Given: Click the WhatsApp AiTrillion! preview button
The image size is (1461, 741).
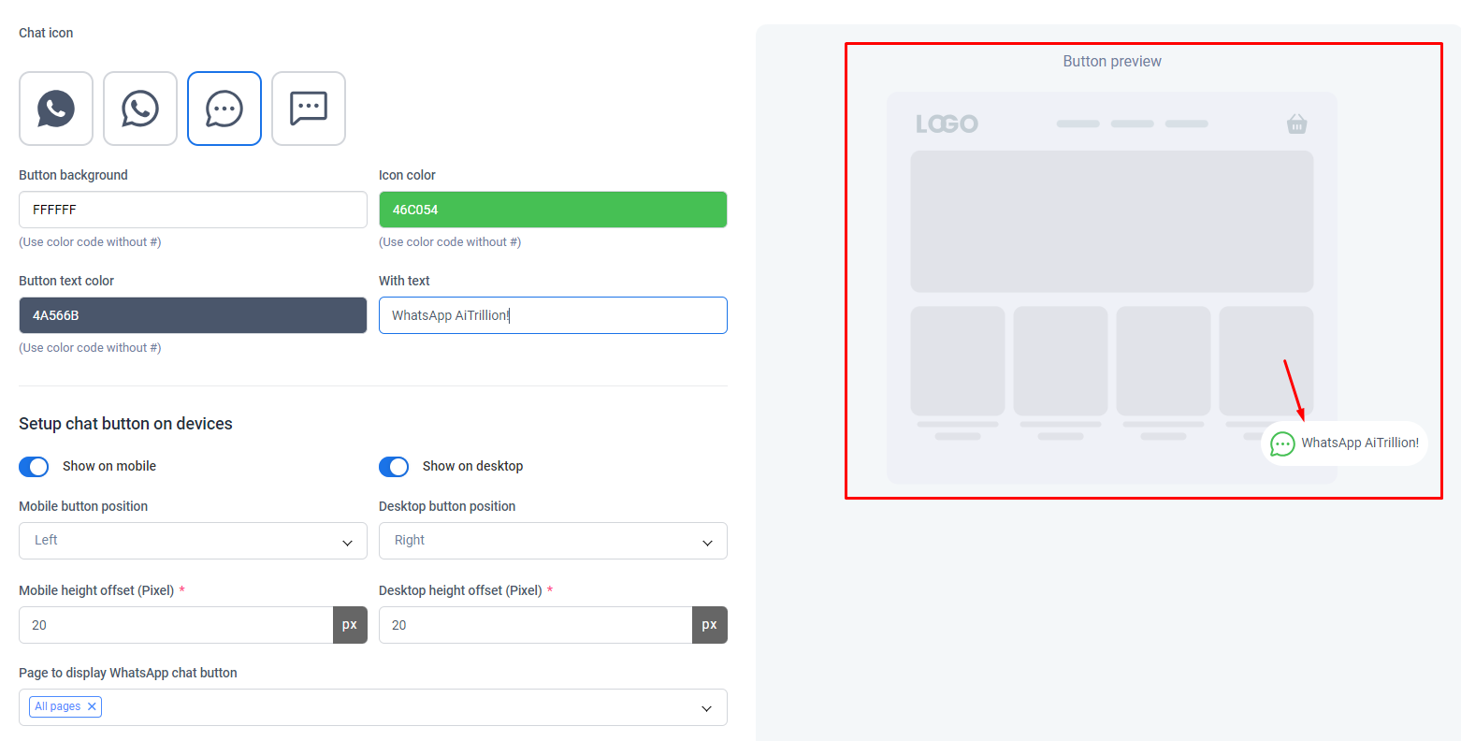Looking at the screenshot, I should coord(1345,443).
